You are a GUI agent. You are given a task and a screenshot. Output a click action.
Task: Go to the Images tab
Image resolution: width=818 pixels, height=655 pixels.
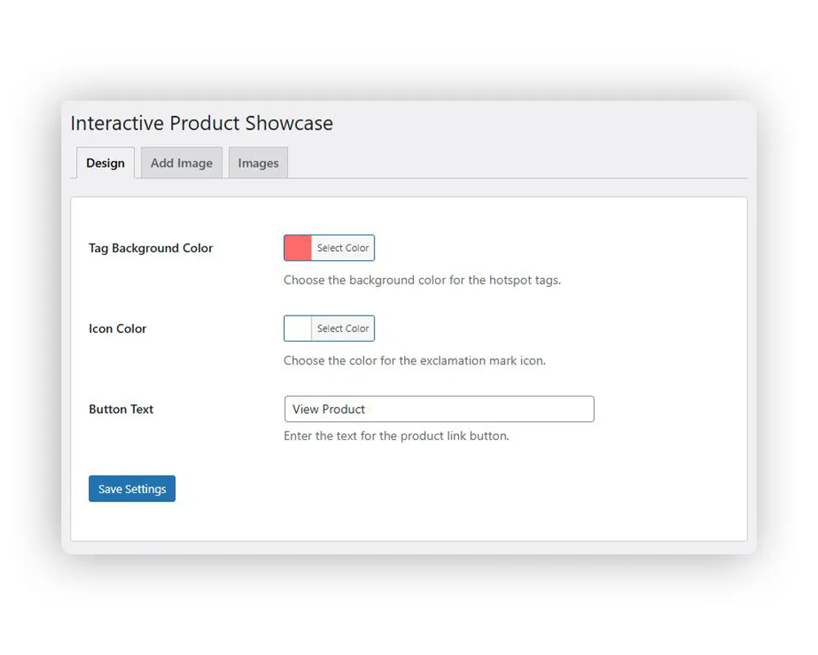[258, 163]
